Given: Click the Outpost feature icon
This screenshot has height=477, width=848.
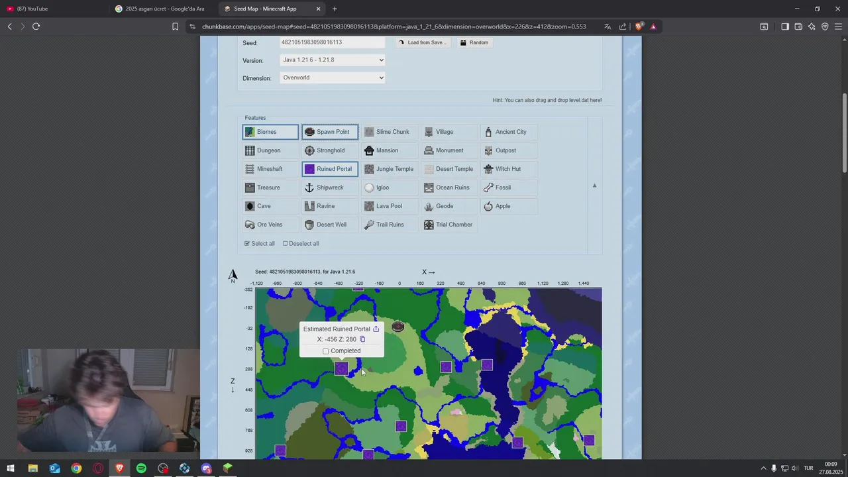Looking at the screenshot, I should tap(488, 150).
